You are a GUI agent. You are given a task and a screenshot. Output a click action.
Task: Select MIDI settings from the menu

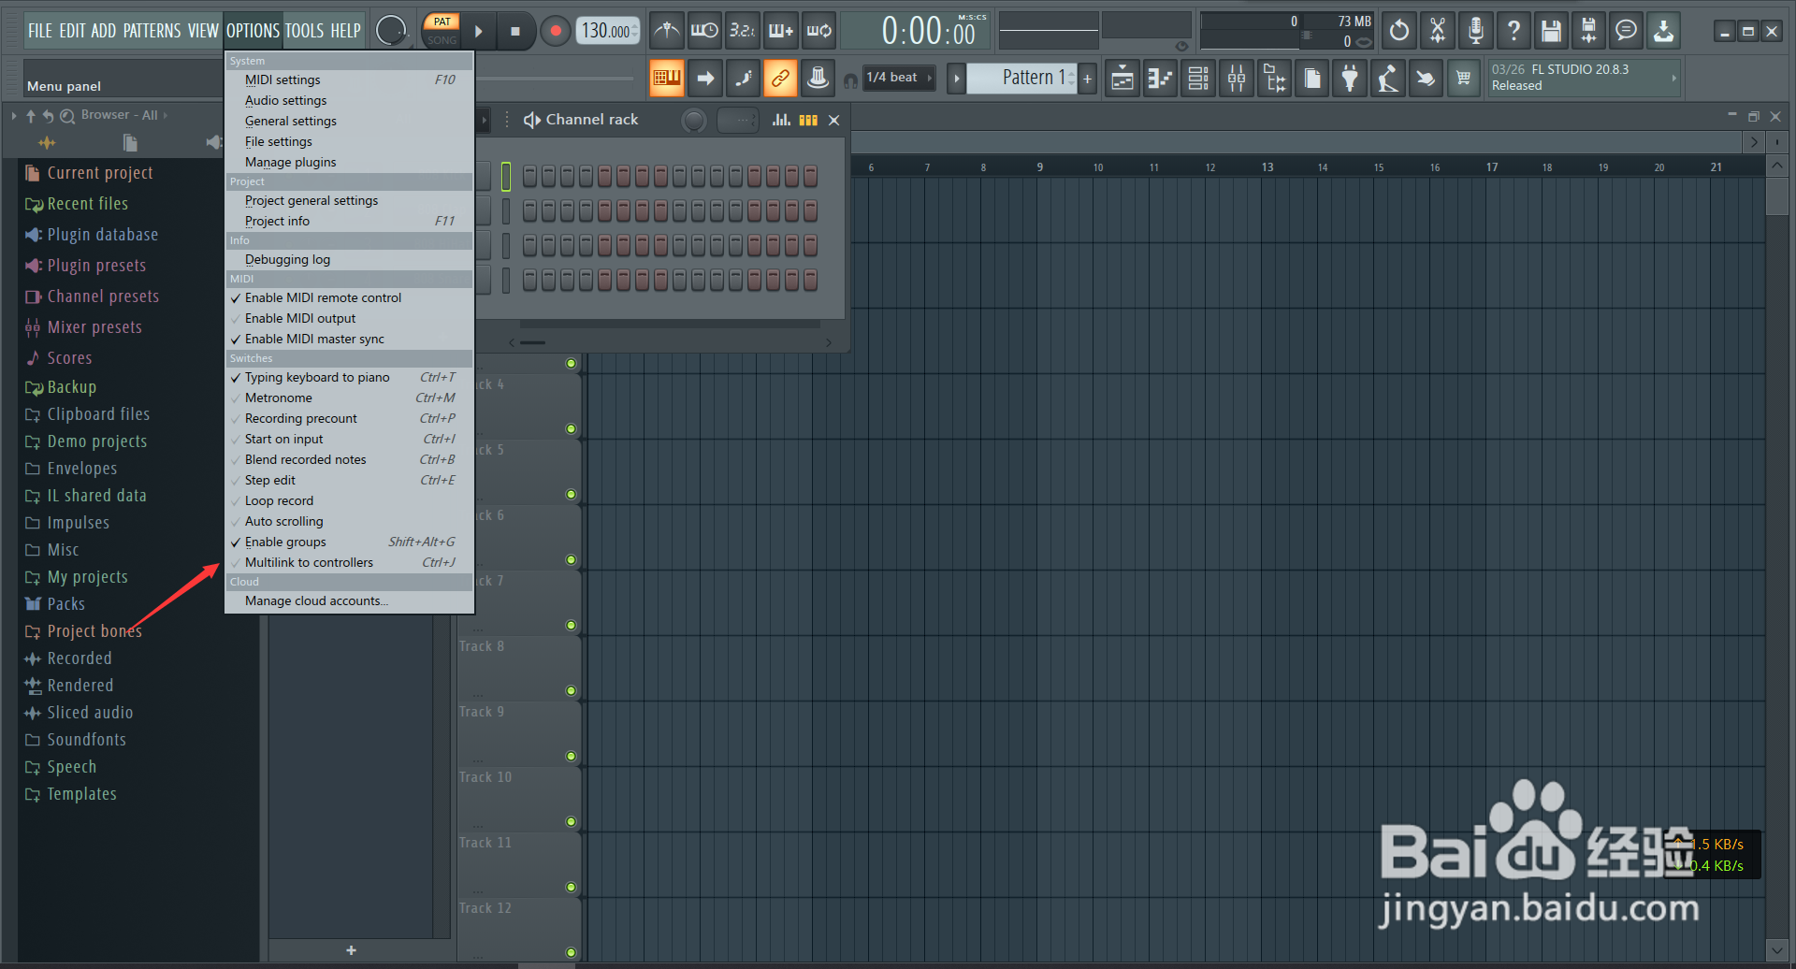pos(282,80)
